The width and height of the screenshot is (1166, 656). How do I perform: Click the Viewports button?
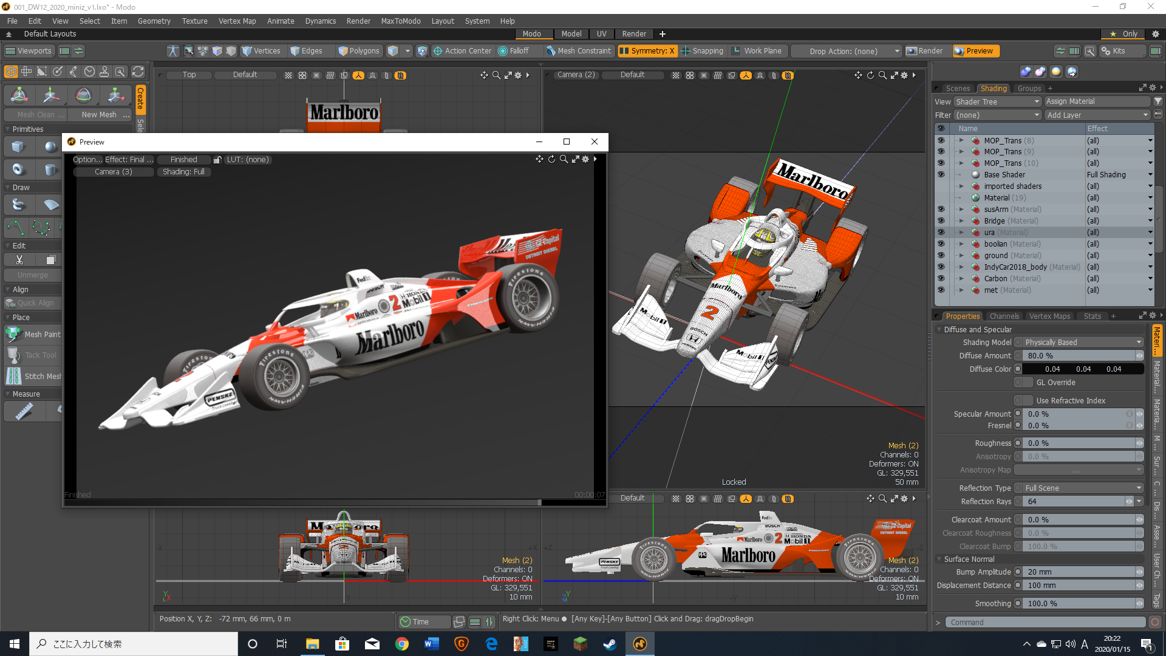[x=29, y=51]
